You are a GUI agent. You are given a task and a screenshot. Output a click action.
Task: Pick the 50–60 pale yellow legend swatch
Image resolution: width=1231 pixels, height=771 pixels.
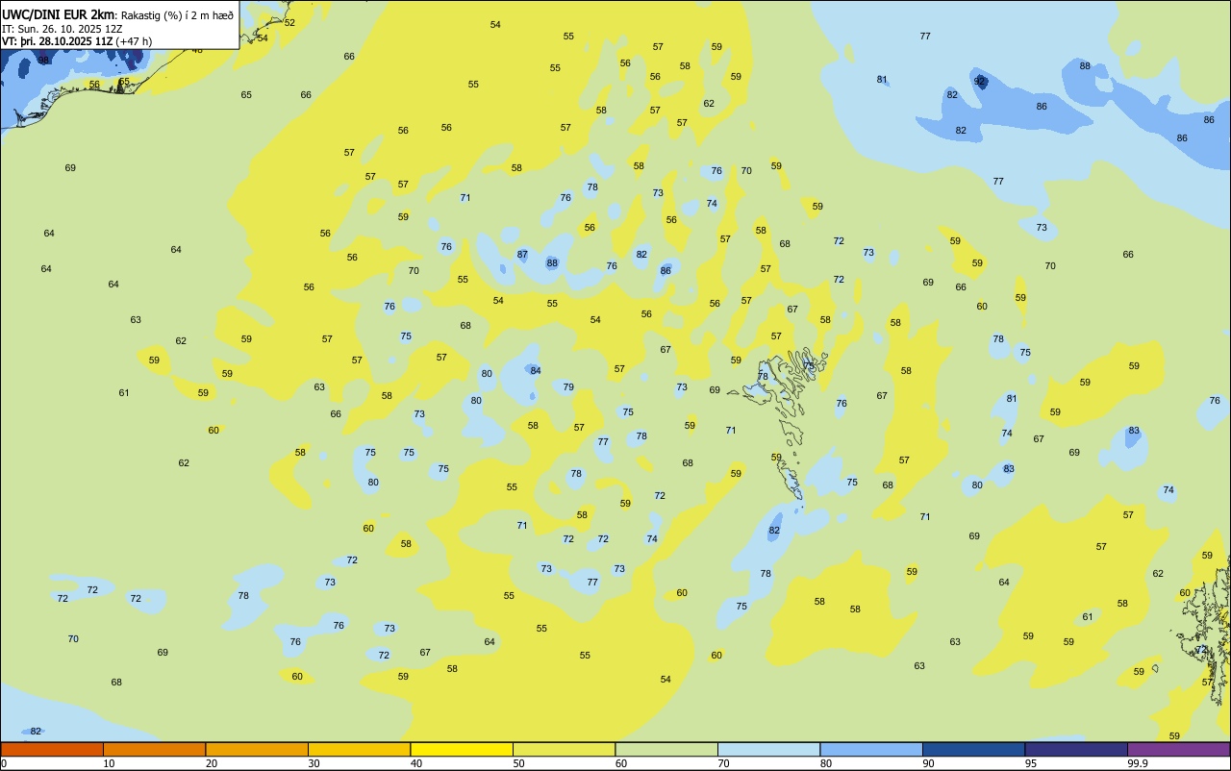click(564, 749)
